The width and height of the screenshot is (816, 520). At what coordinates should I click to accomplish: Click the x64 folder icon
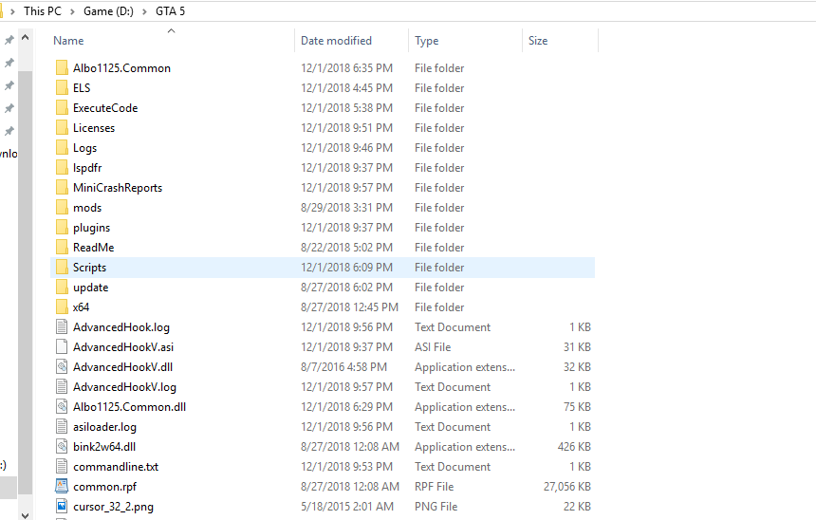(x=62, y=307)
